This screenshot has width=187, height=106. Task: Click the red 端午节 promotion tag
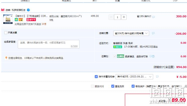(x=31, y=20)
